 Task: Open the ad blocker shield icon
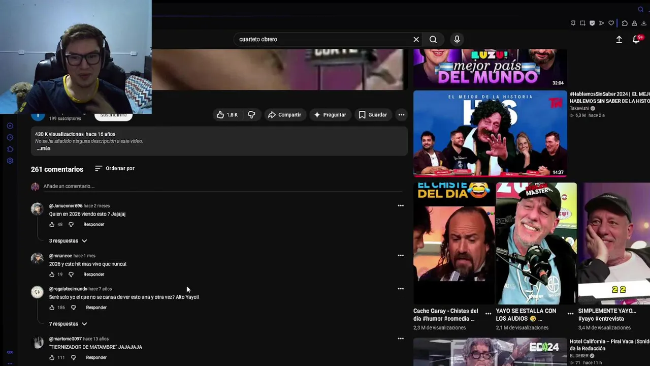point(592,23)
